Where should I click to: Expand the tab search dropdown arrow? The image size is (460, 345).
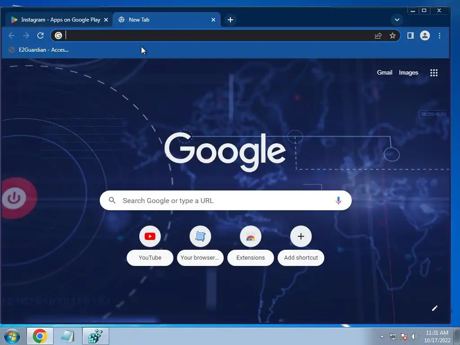(397, 20)
